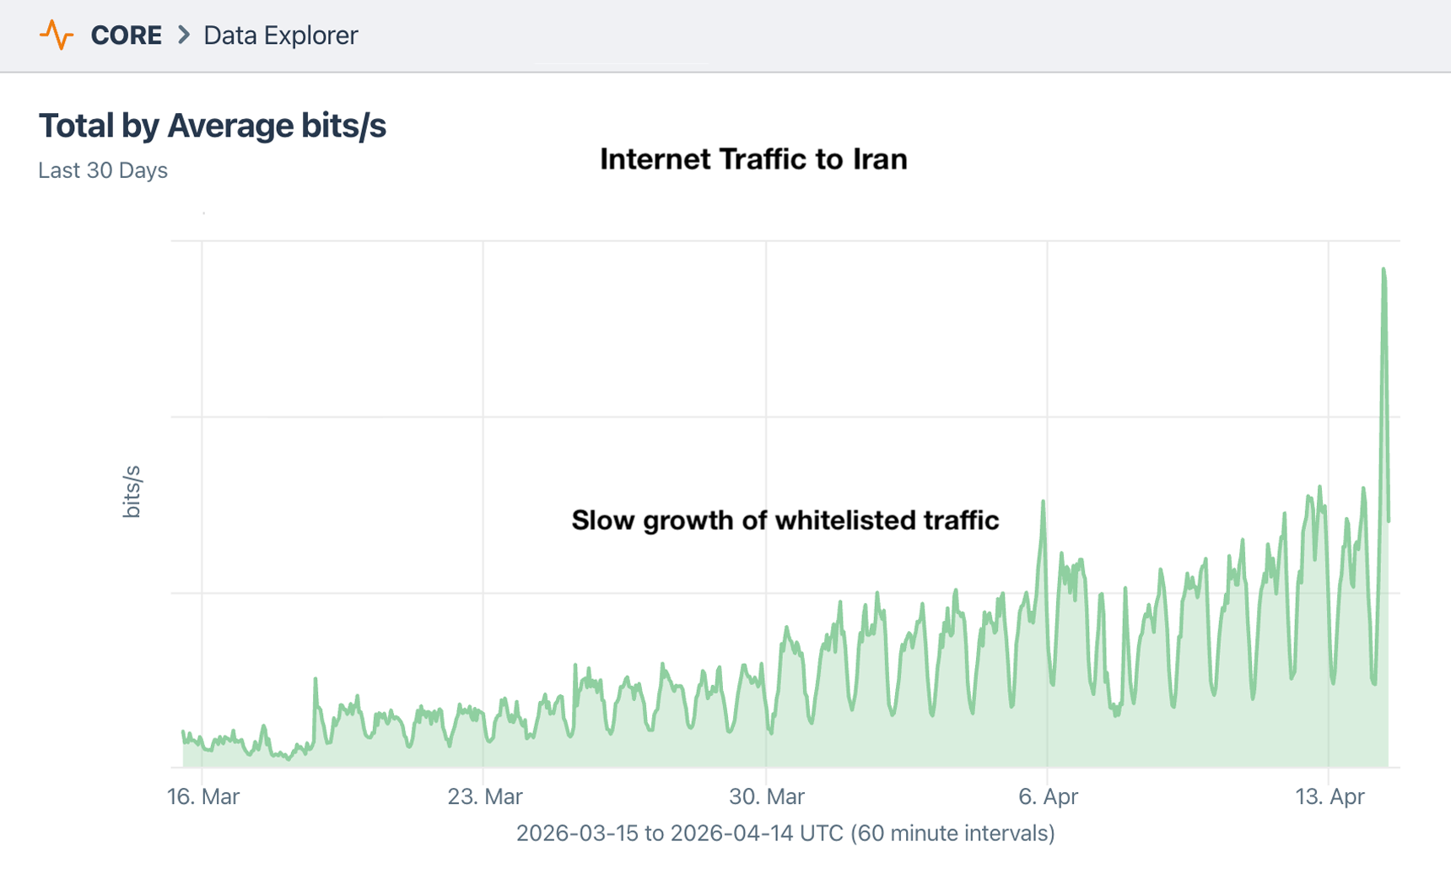Click the date range caption below the chart
This screenshot has height=879, width=1451.
tap(785, 833)
